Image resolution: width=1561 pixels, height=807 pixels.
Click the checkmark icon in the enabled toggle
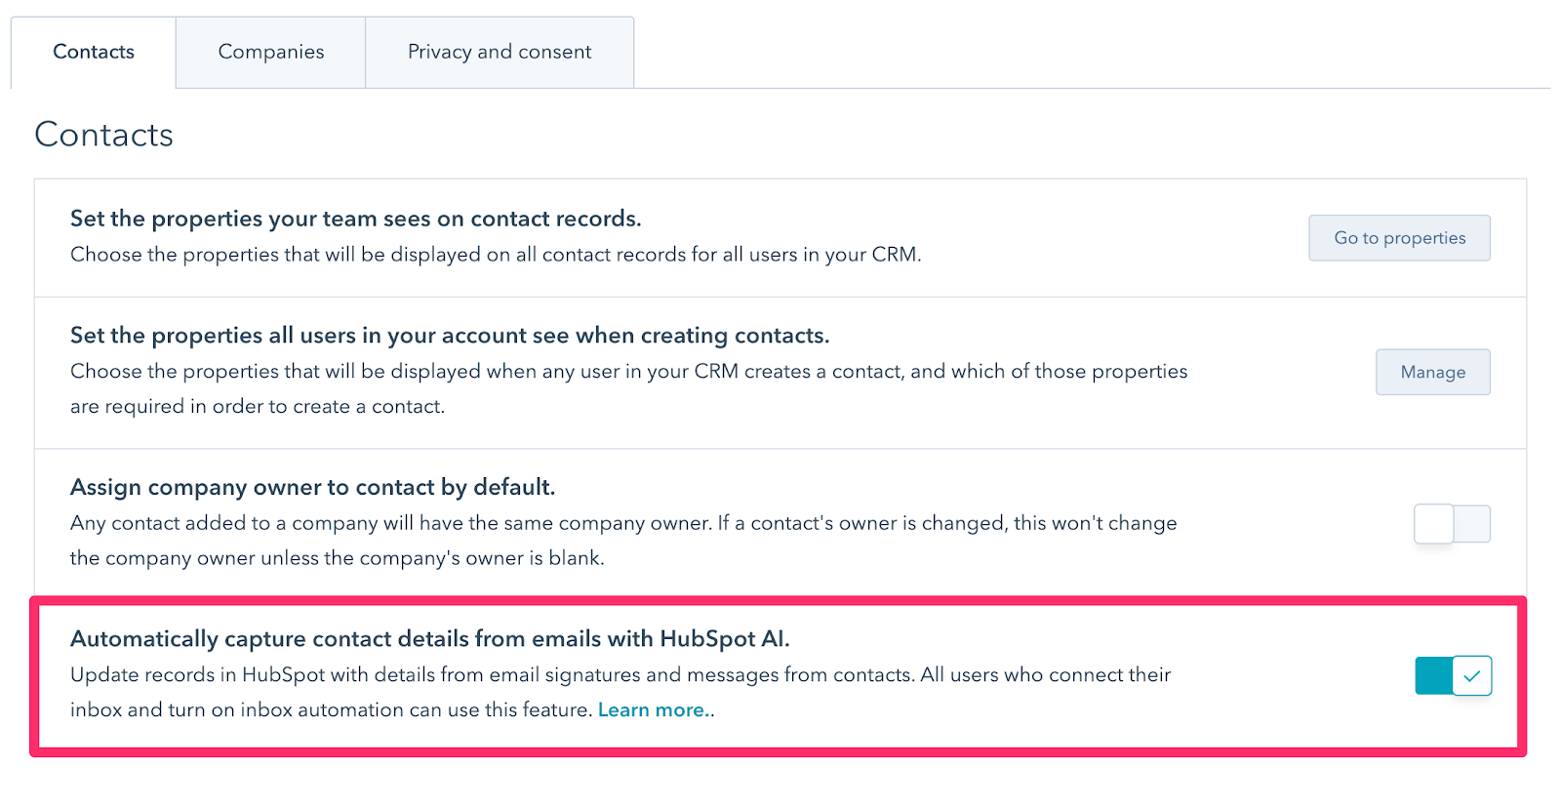click(1472, 675)
